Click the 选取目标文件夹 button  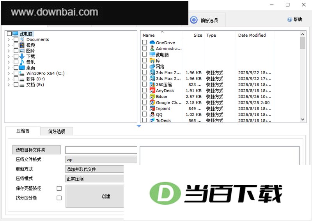click(x=36, y=150)
